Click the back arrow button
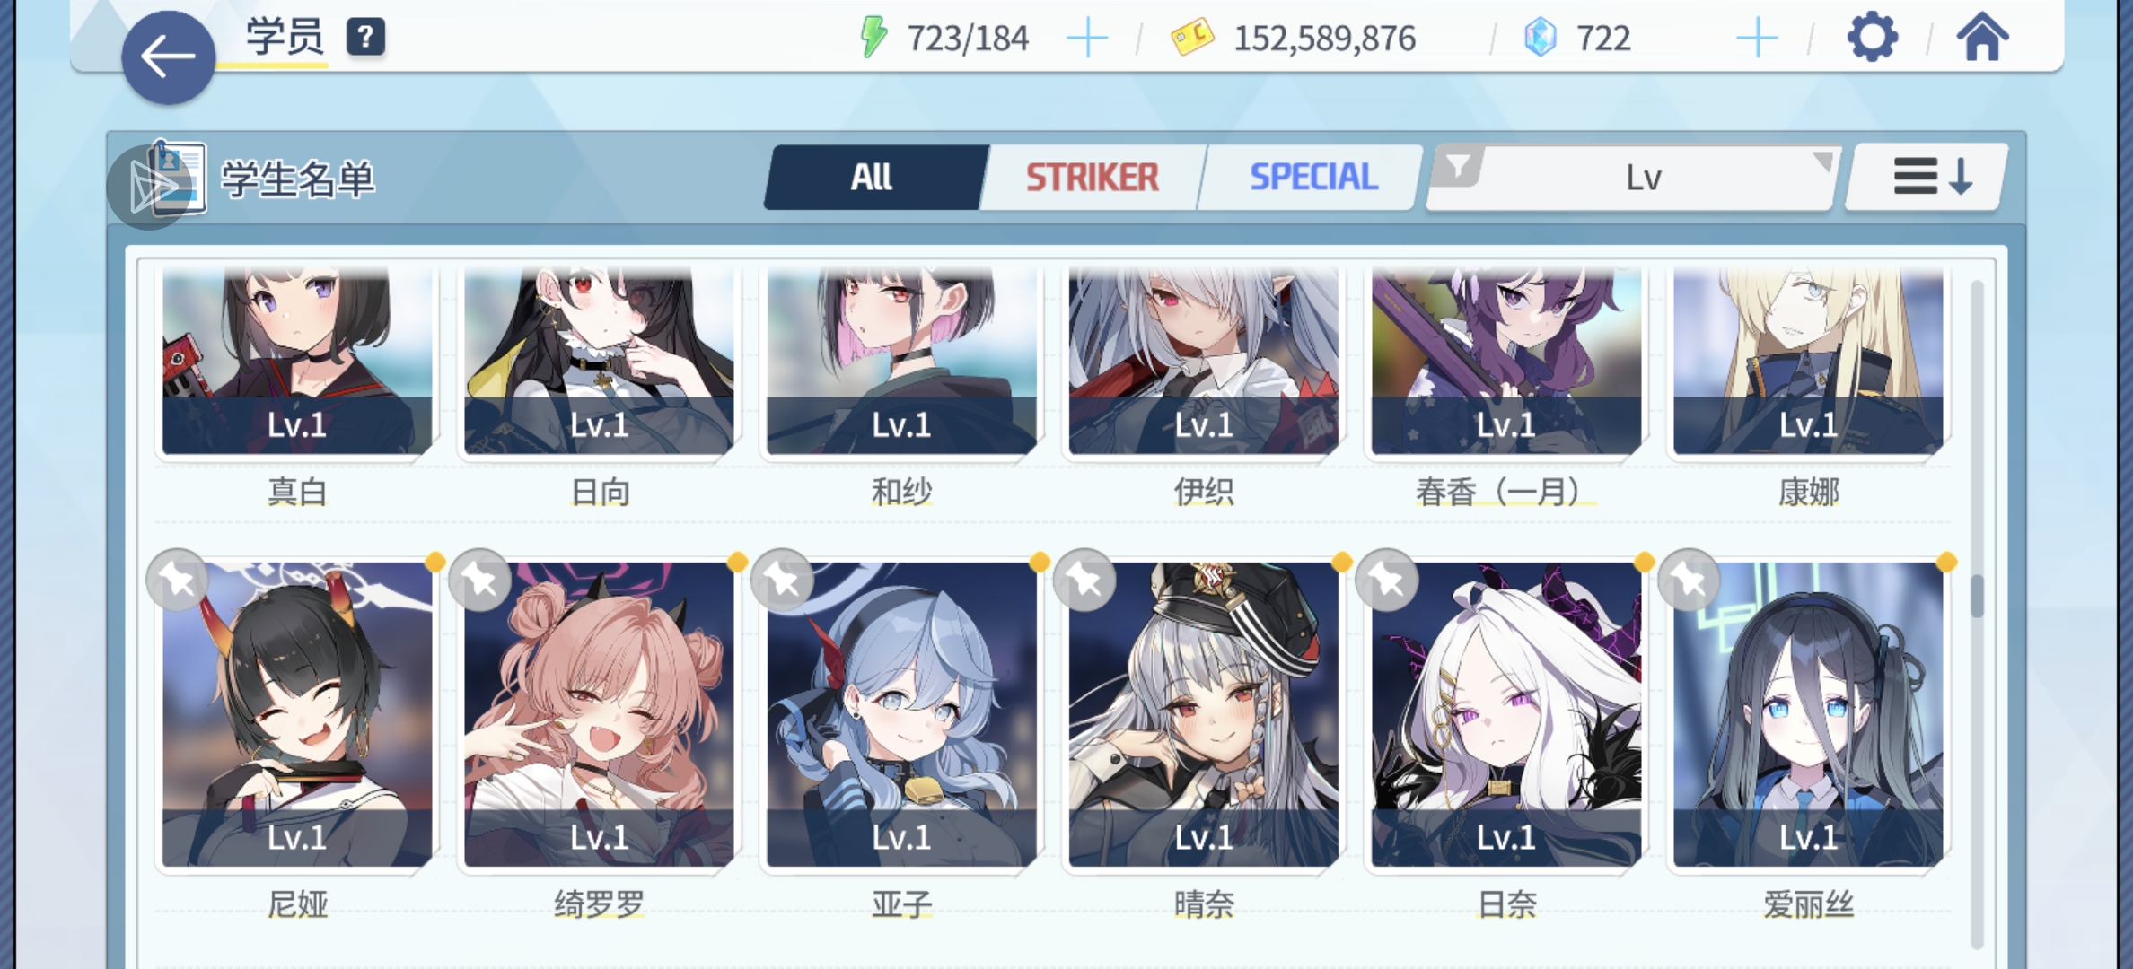This screenshot has width=2133, height=969. pyautogui.click(x=169, y=57)
